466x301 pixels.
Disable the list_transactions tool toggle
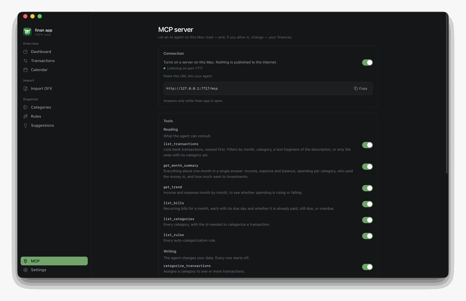367,145
